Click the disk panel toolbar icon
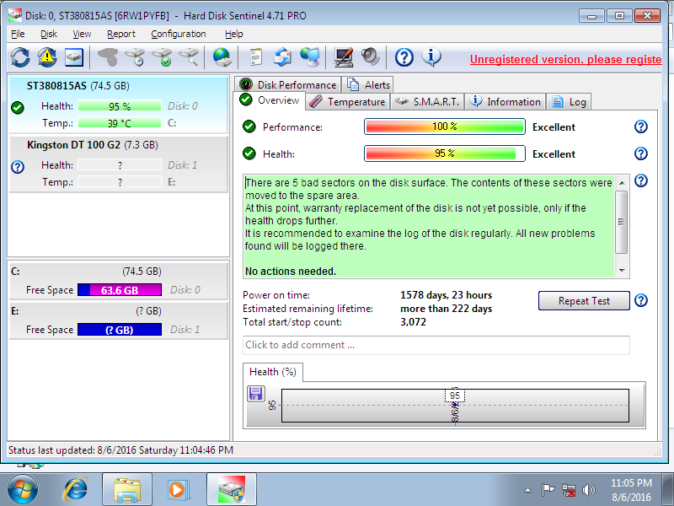 coord(74,57)
